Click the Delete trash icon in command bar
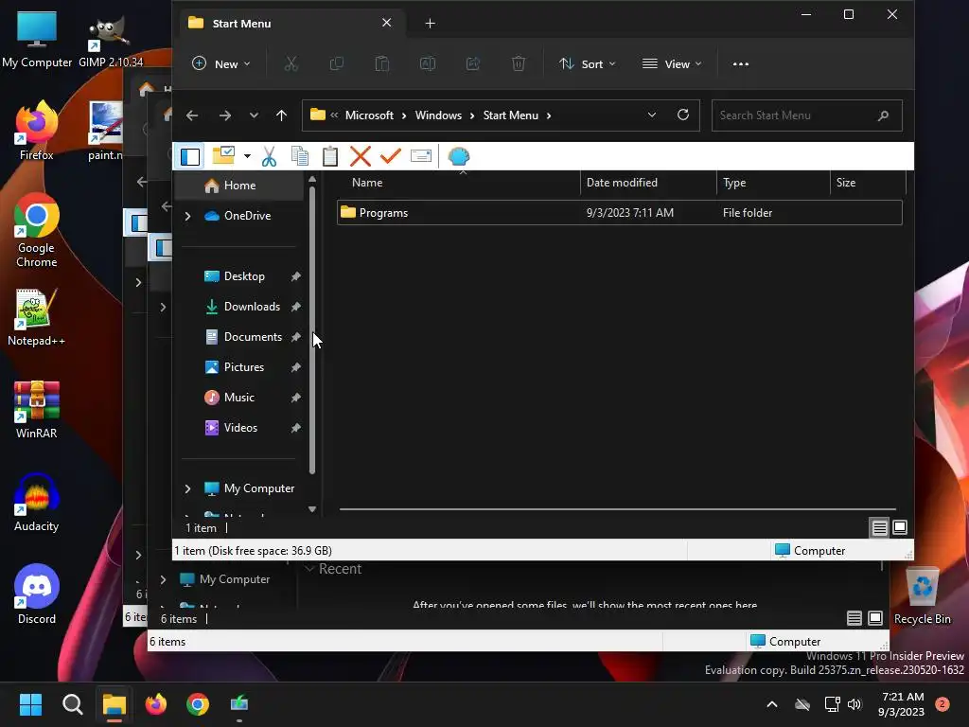969x727 pixels. click(x=519, y=63)
